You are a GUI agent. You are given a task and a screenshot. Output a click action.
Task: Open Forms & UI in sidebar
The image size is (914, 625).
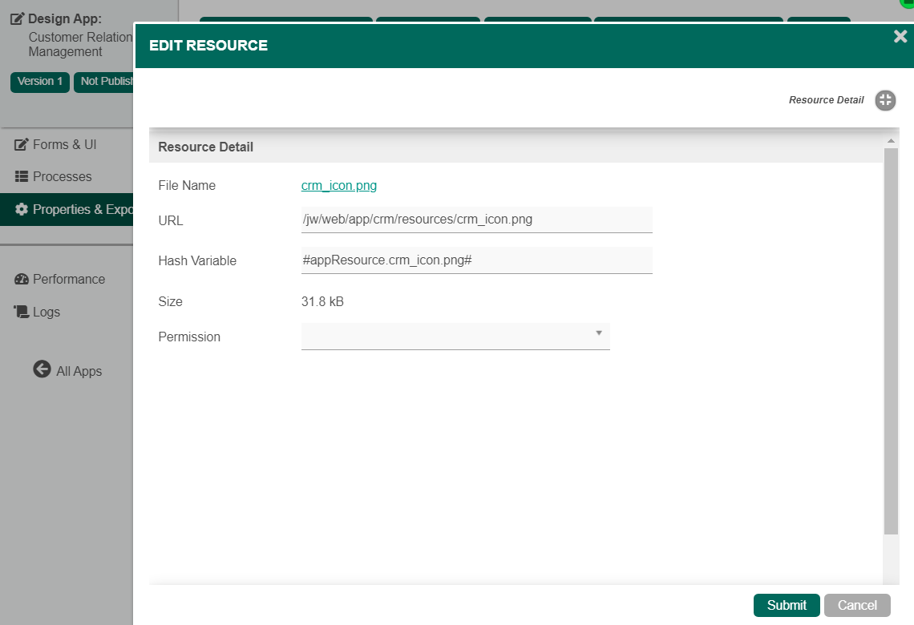[64, 144]
